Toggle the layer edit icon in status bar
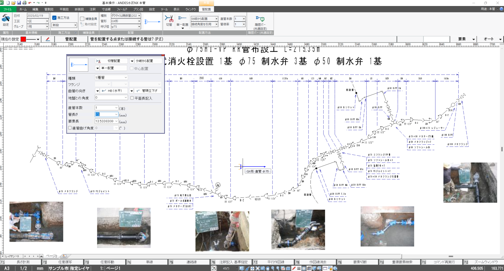The height and width of the screenshot is (271, 504). coord(314,268)
